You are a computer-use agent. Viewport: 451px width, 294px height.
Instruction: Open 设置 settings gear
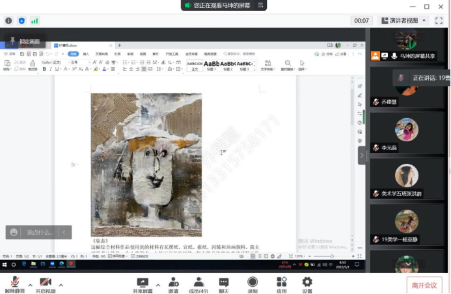[x=307, y=284]
